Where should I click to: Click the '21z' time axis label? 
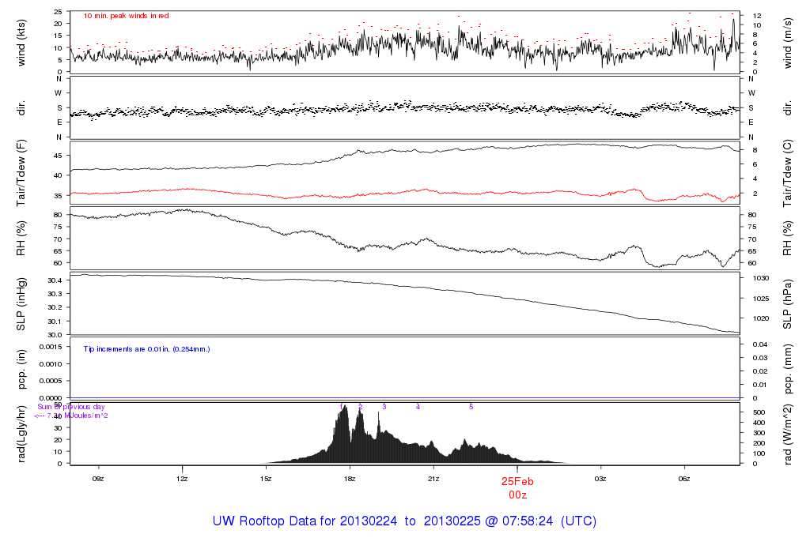433,479
